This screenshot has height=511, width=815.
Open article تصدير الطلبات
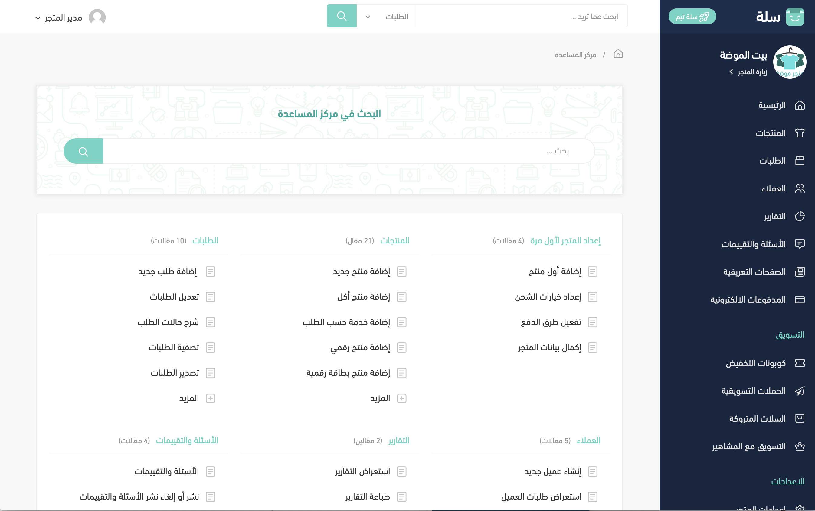[175, 373]
